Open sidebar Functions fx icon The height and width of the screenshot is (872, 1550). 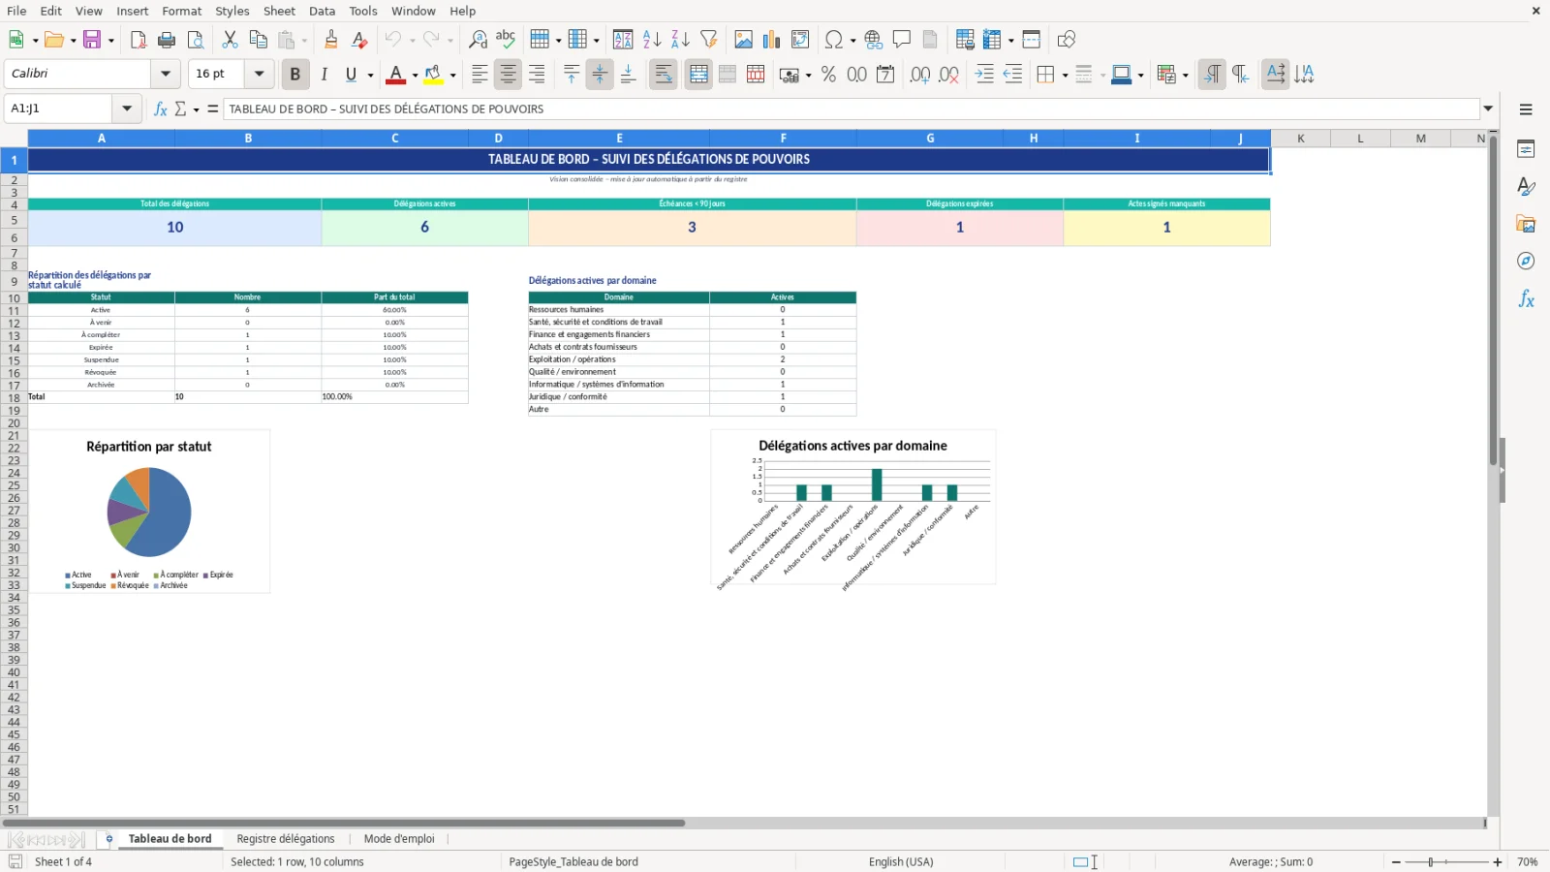click(x=1526, y=298)
